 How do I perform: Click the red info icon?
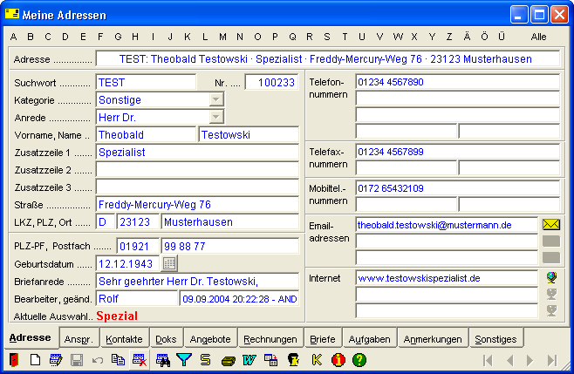click(x=338, y=360)
